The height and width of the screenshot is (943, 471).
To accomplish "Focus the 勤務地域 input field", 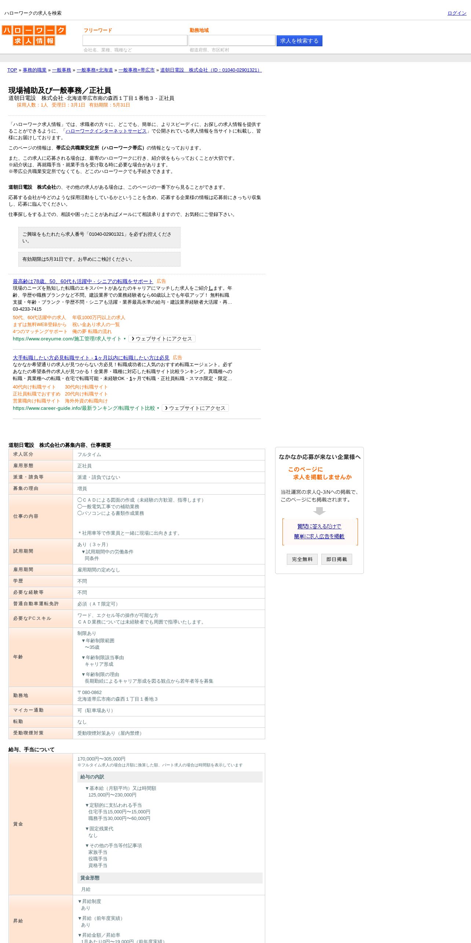I will [232, 40].
